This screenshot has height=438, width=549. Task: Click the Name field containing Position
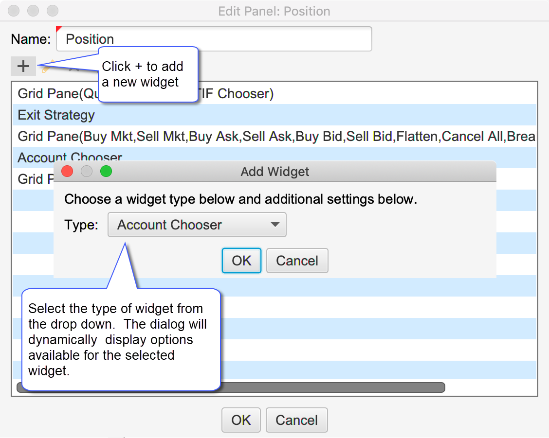[214, 39]
